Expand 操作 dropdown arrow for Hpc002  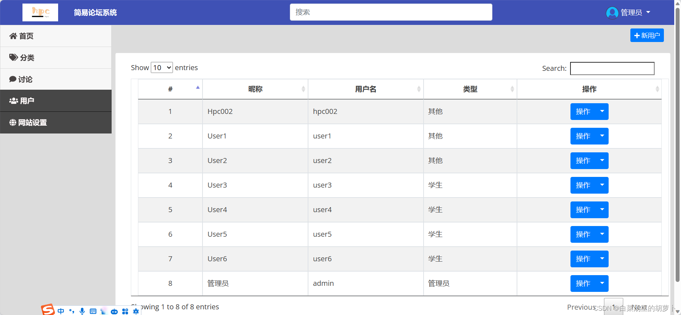click(602, 112)
